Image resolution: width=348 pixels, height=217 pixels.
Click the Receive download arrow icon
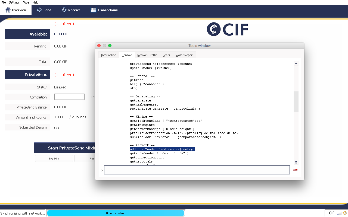tap(64, 10)
